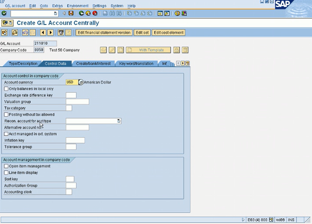
Task: Click the Other company code icon
Action: (x=14, y=32)
